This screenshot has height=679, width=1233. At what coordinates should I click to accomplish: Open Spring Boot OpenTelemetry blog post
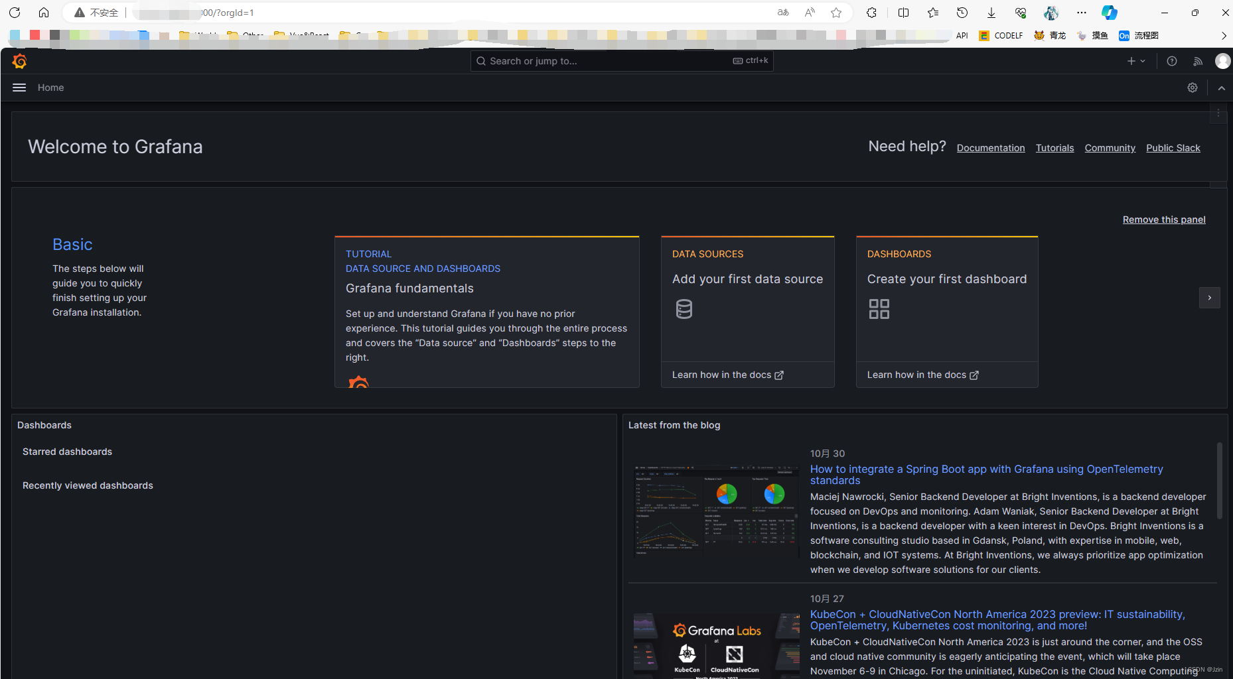pos(986,475)
